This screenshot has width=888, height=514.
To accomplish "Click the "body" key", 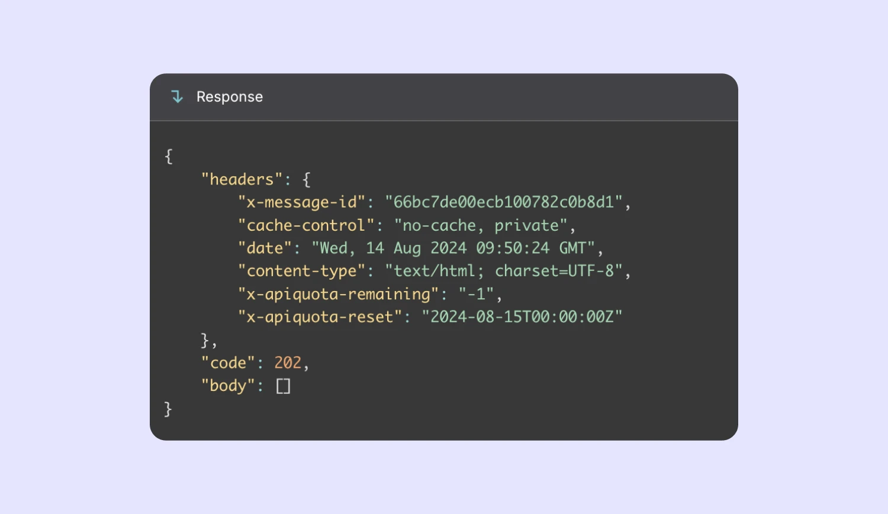I will [228, 386].
